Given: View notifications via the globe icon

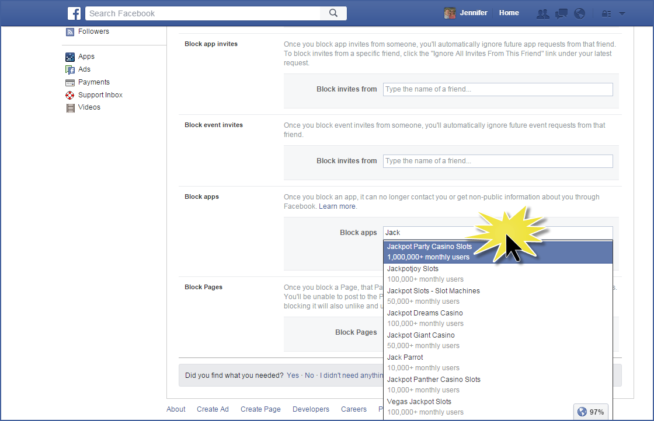Looking at the screenshot, I should tap(579, 13).
